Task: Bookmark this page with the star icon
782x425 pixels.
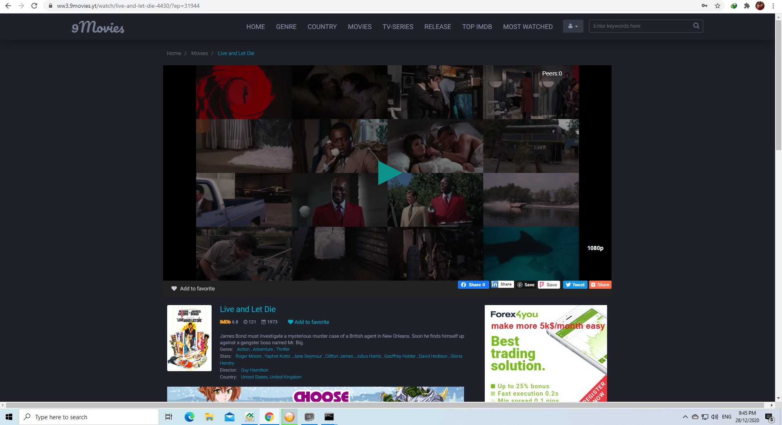Action: tap(718, 6)
